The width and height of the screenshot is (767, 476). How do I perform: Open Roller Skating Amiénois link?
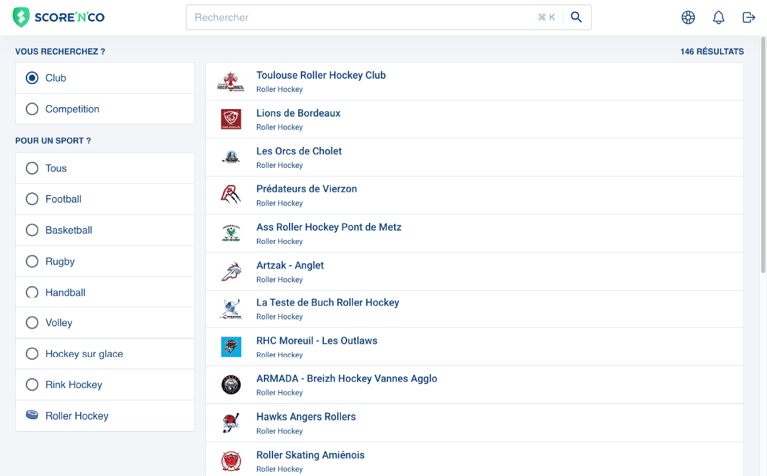pyautogui.click(x=311, y=455)
